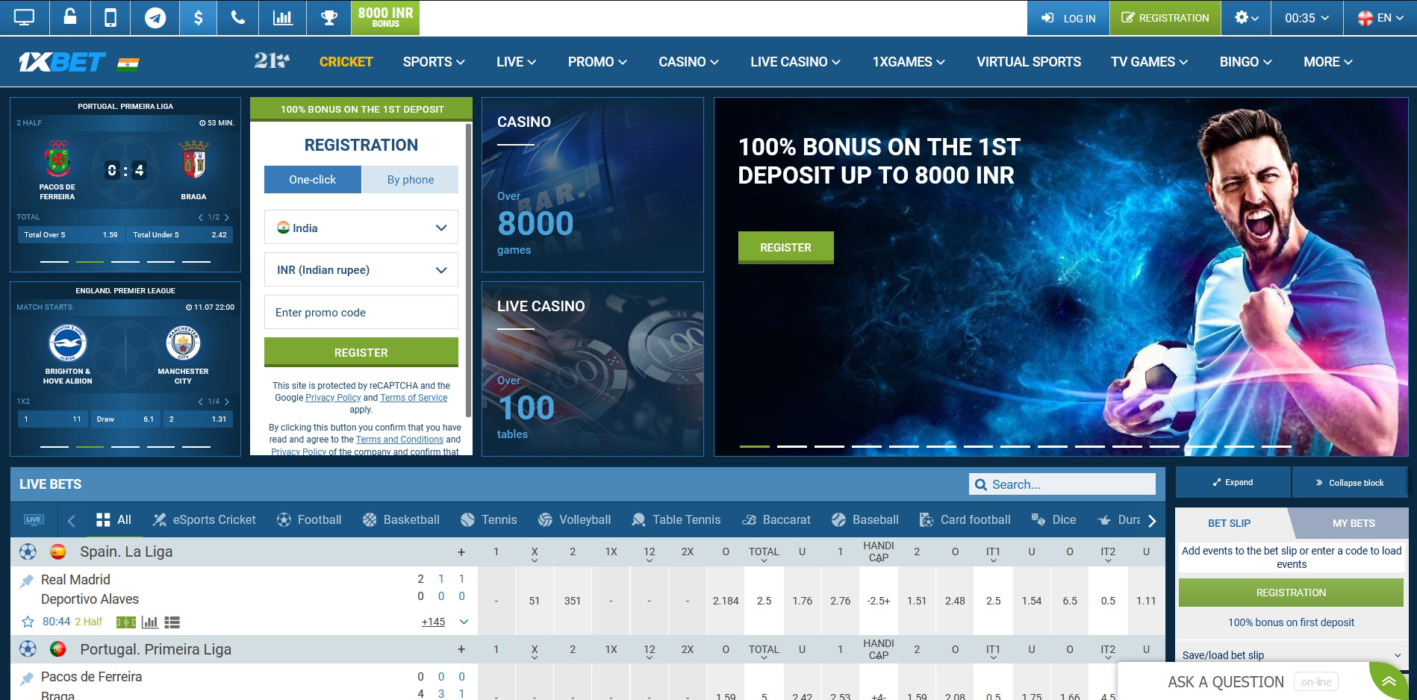Go to next market on Pacos de Ferreira card
The image size is (1417, 700).
tap(227, 217)
